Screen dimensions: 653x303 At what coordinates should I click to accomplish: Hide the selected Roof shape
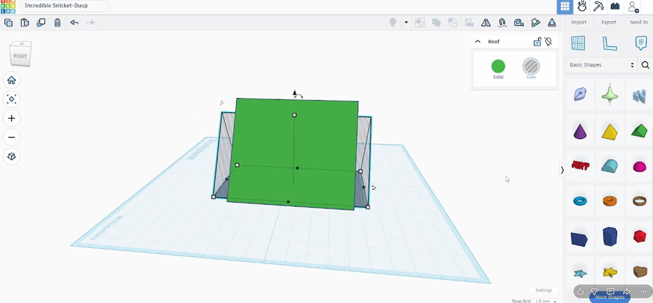(x=549, y=42)
